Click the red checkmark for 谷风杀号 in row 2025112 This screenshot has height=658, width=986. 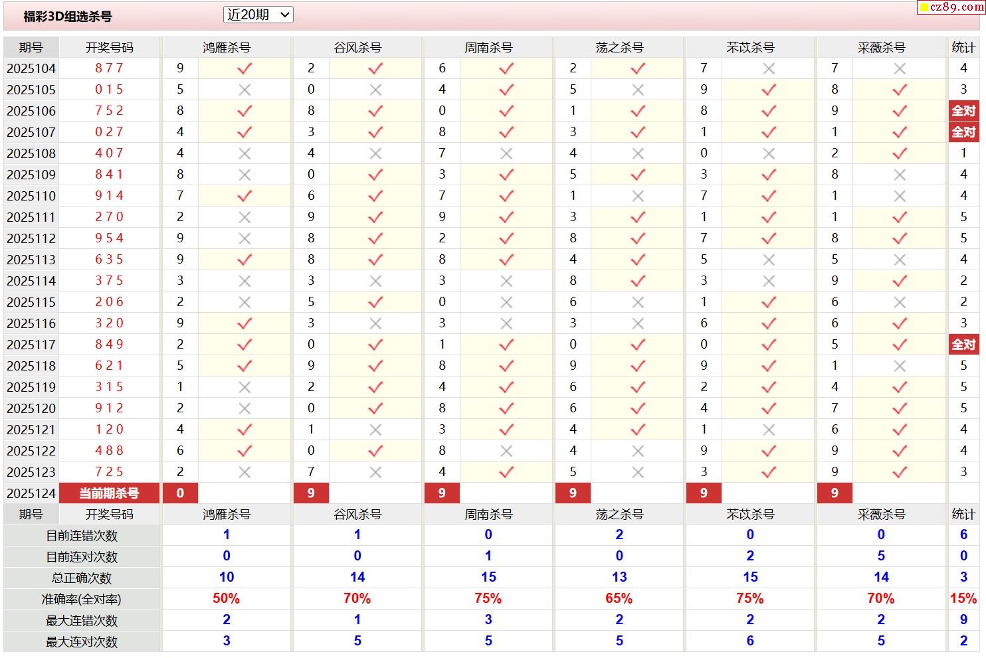375,238
